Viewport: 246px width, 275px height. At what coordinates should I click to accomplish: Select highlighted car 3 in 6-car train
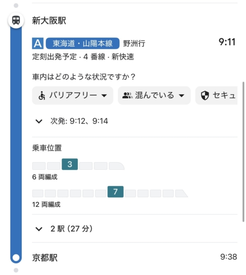[x=70, y=165]
